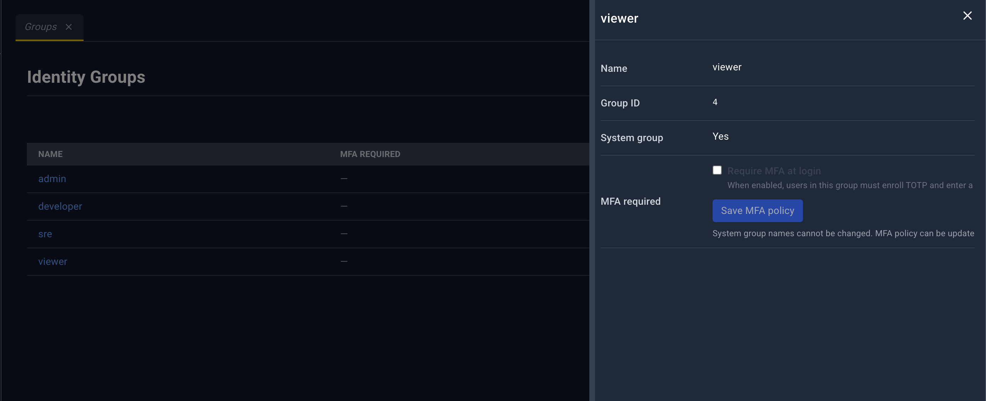The height and width of the screenshot is (401, 986).
Task: Click the Save MFA policy button
Action: (757, 211)
